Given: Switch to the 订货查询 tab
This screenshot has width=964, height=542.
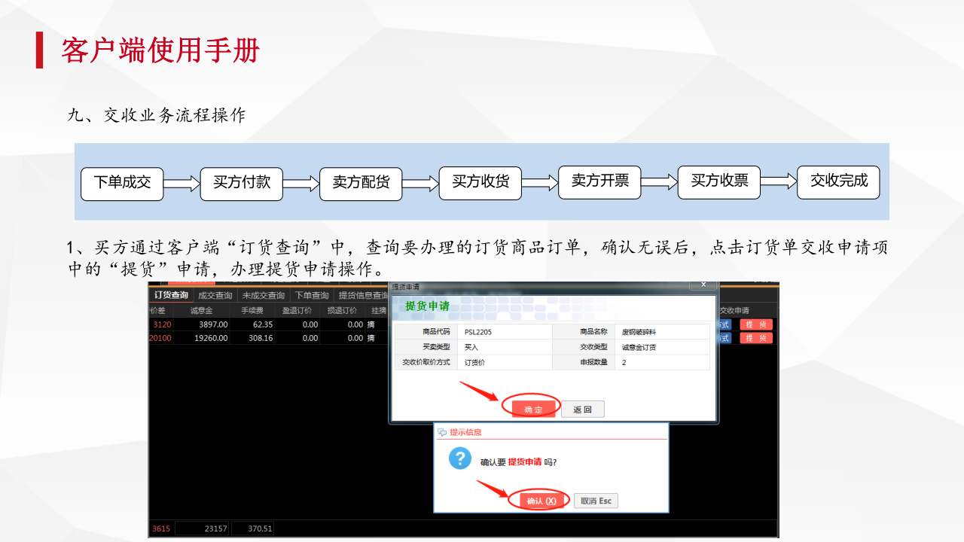Looking at the screenshot, I should click(171, 295).
